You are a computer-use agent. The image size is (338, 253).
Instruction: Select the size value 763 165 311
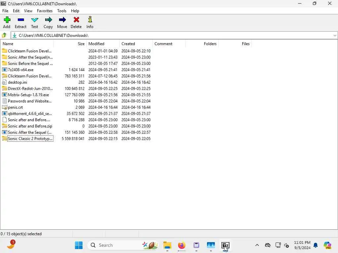click(x=75, y=76)
